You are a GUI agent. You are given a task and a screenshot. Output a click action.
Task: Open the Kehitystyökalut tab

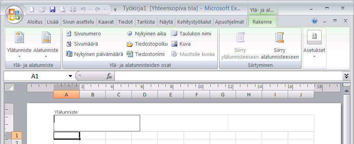tap(194, 22)
